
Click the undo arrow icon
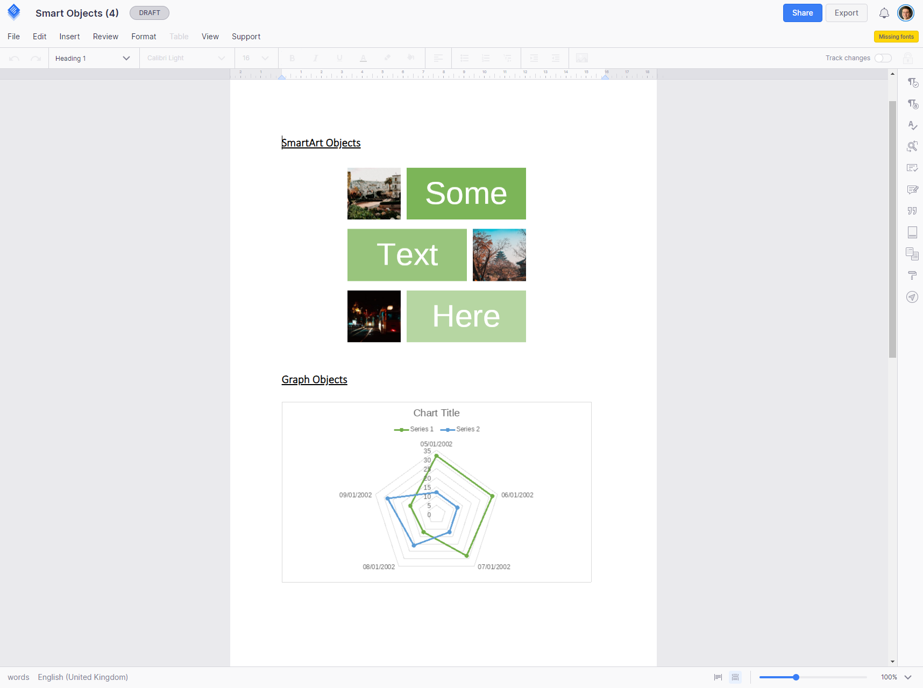click(x=15, y=58)
